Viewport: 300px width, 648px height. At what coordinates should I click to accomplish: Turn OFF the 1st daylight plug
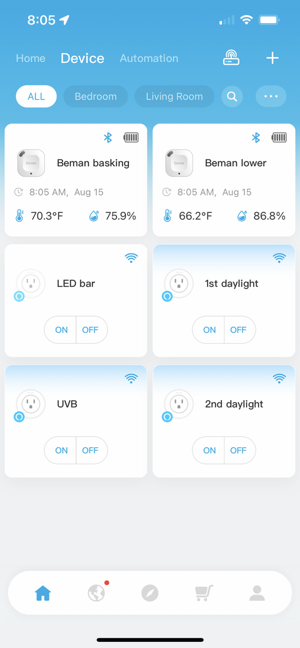[239, 330]
